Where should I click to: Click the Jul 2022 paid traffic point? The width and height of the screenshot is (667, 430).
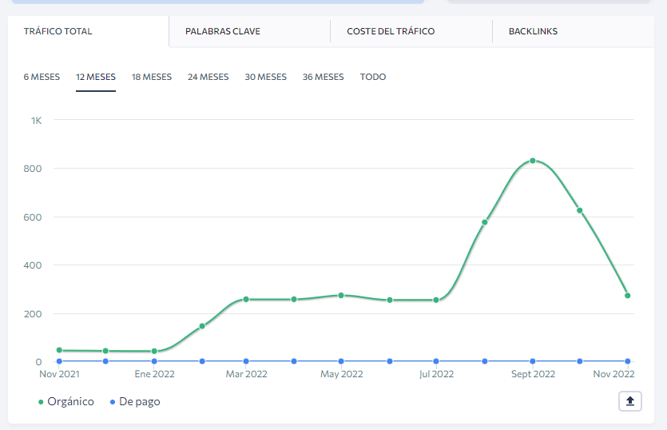[x=436, y=361]
